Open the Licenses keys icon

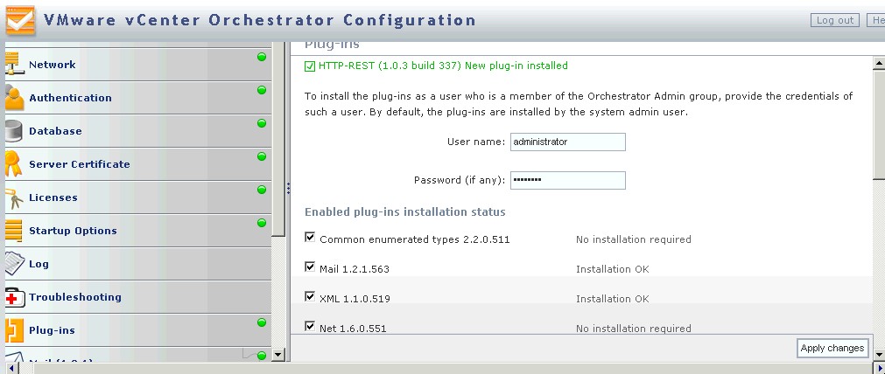coord(14,197)
